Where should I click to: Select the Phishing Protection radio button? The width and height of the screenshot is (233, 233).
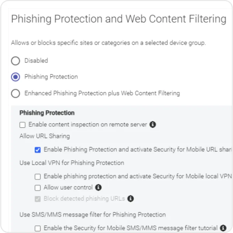coord(16,77)
